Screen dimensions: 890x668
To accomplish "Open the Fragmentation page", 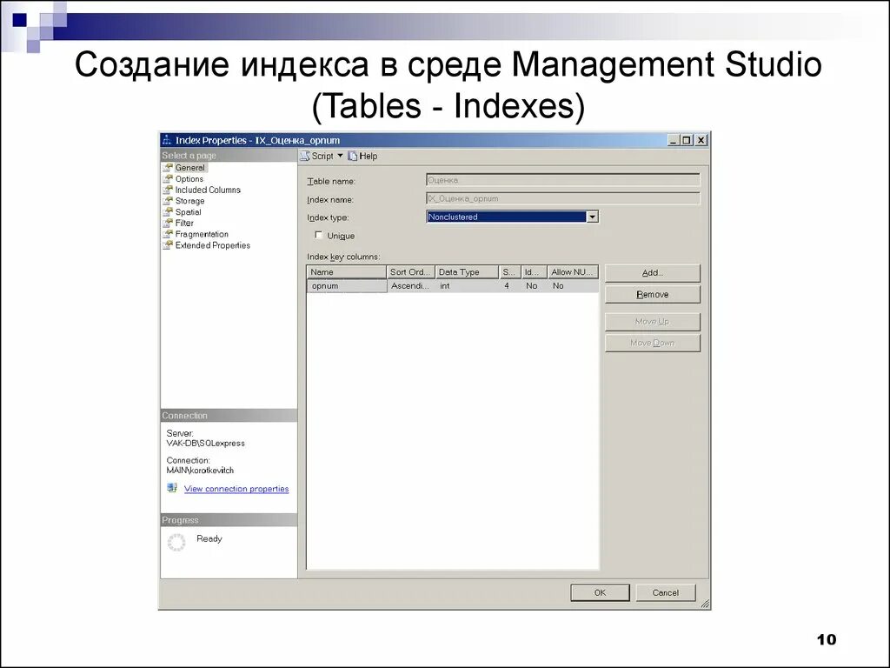I will (202, 234).
